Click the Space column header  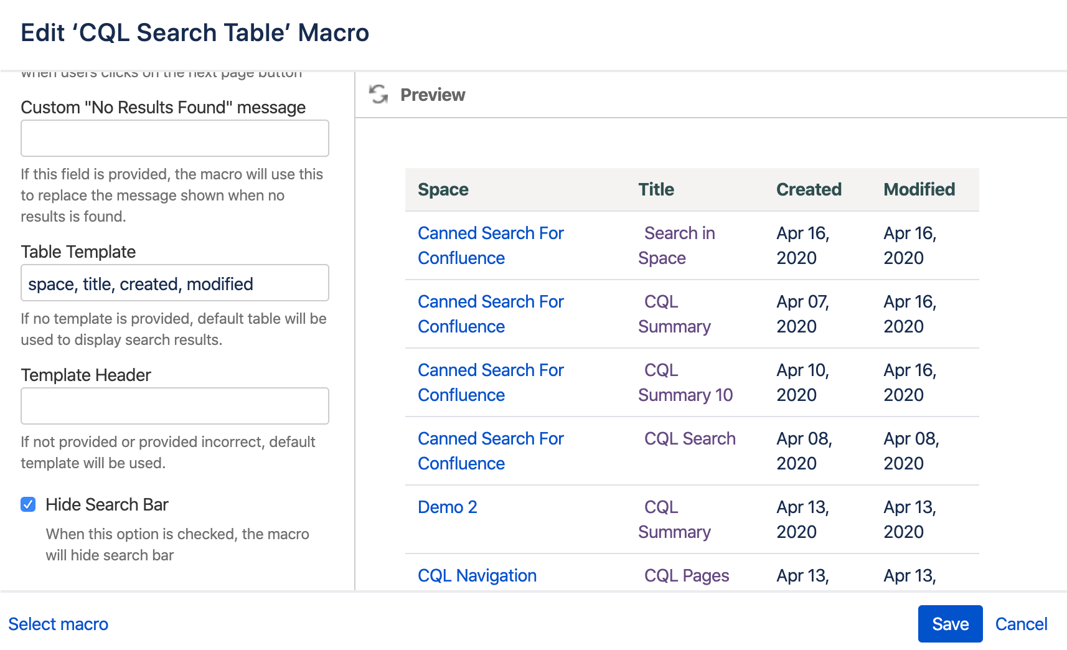(x=443, y=190)
